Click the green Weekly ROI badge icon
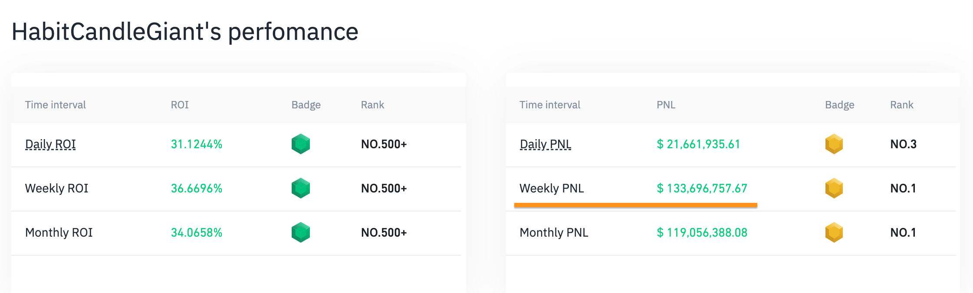This screenshot has width=973, height=293. point(300,188)
